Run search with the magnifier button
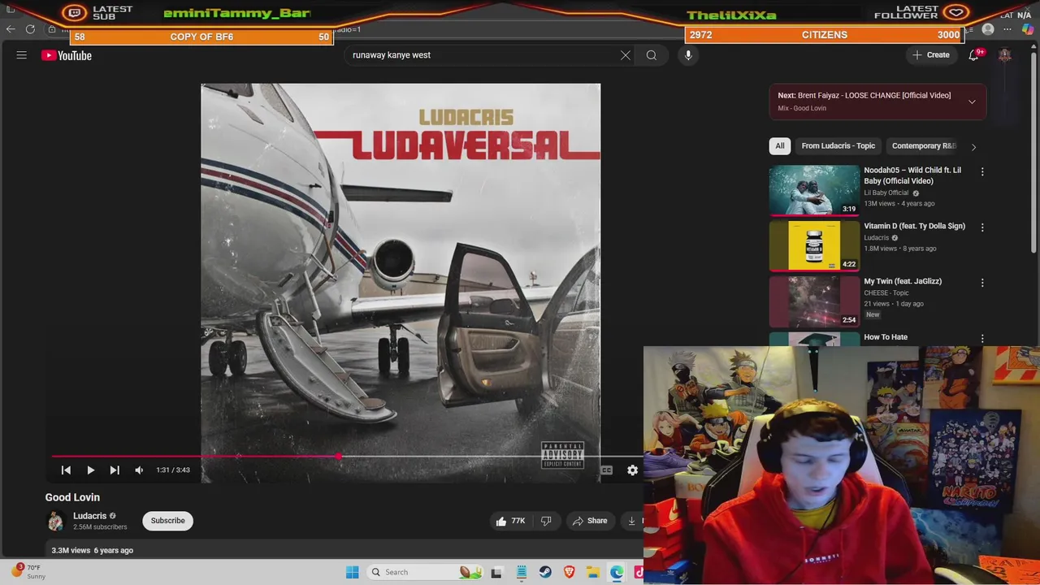 [652, 55]
